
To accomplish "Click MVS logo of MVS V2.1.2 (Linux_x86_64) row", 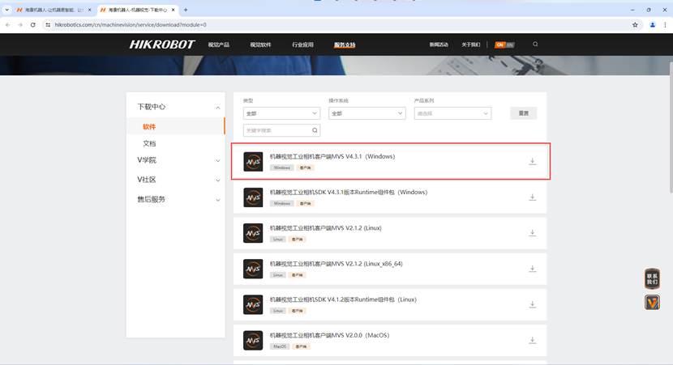I will click(253, 269).
